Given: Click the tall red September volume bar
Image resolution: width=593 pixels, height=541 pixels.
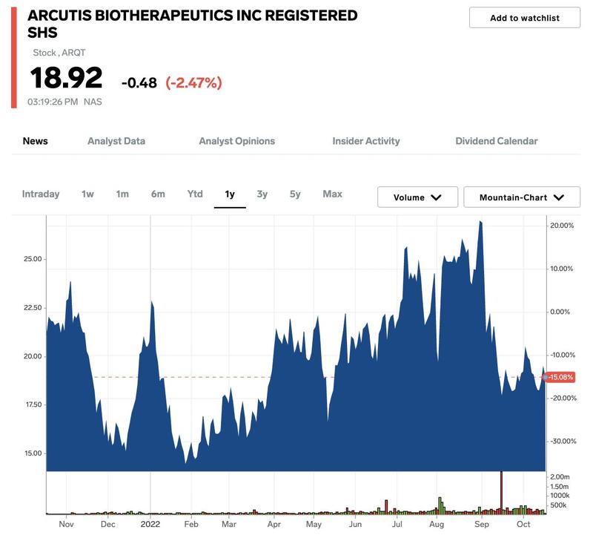Looking at the screenshot, I should click(x=502, y=492).
